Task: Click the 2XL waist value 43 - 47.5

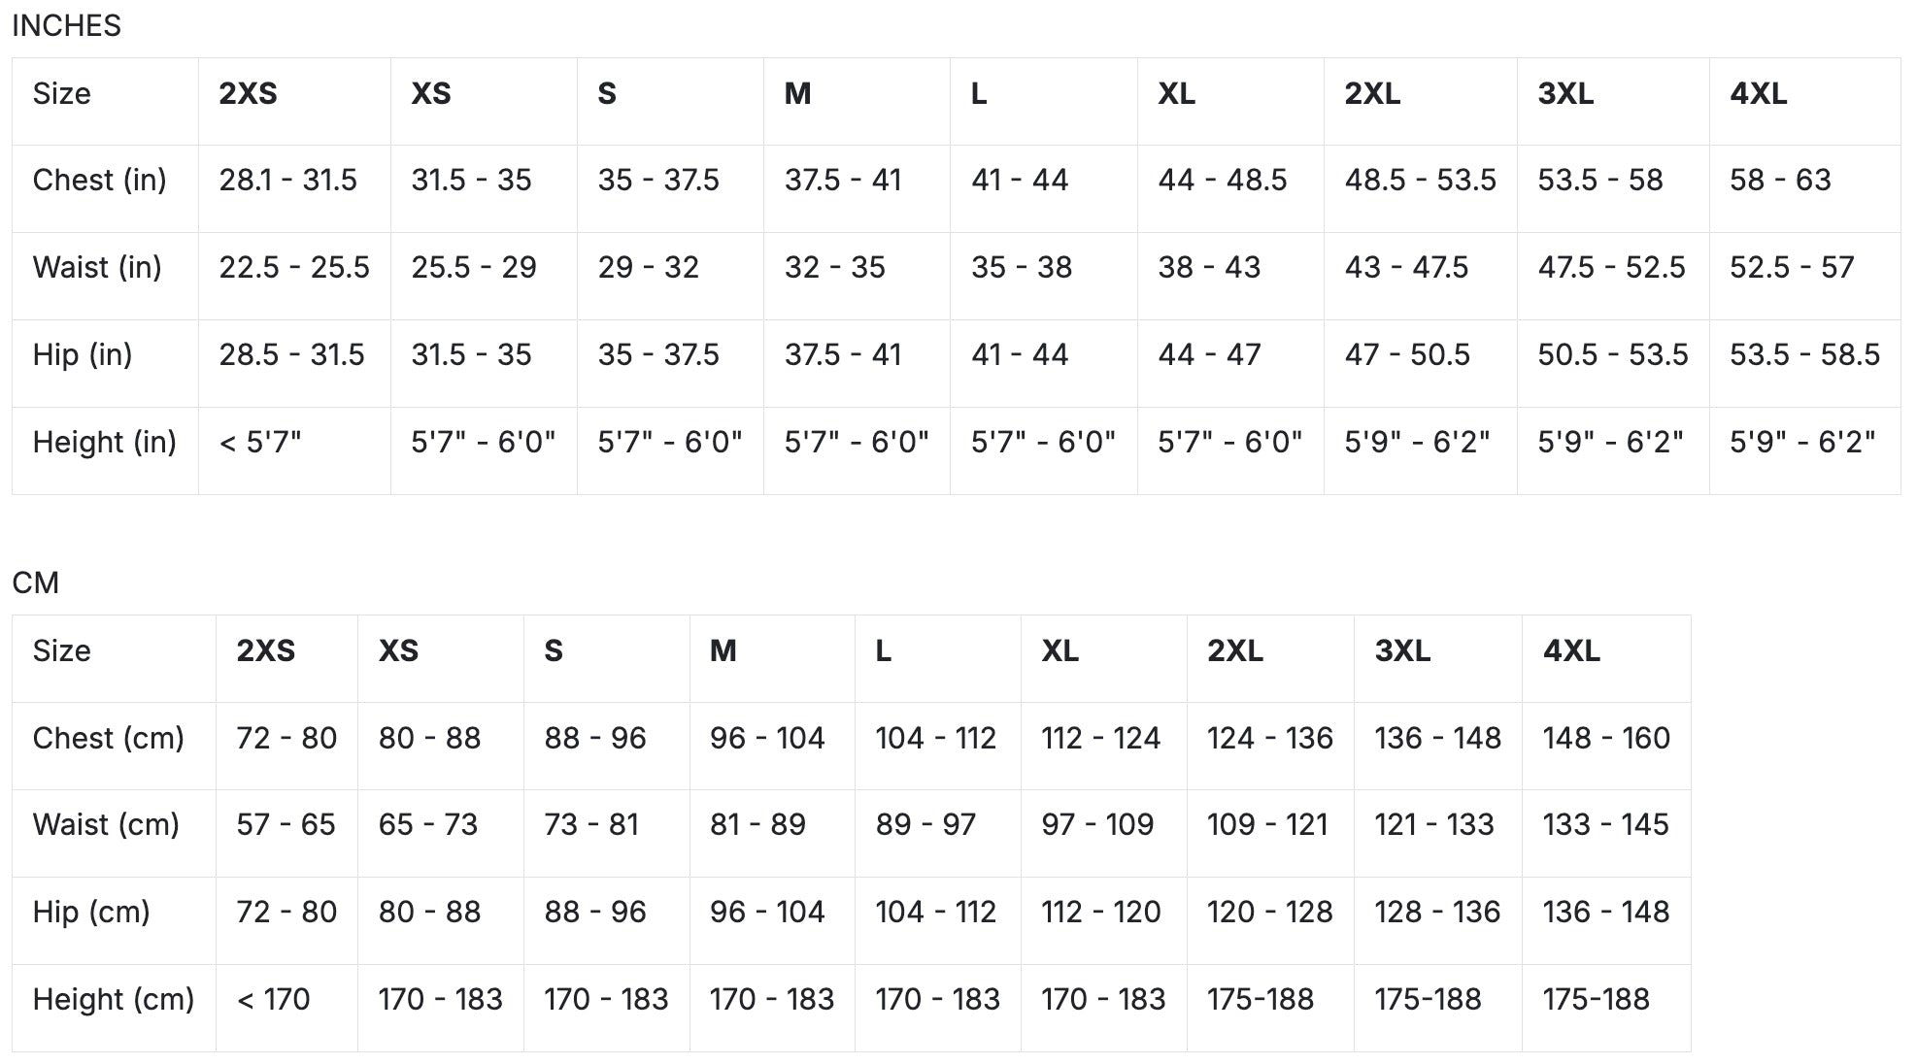Action: click(x=1406, y=268)
